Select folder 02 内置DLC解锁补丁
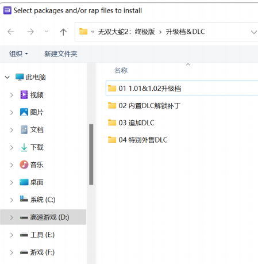 pos(182,106)
